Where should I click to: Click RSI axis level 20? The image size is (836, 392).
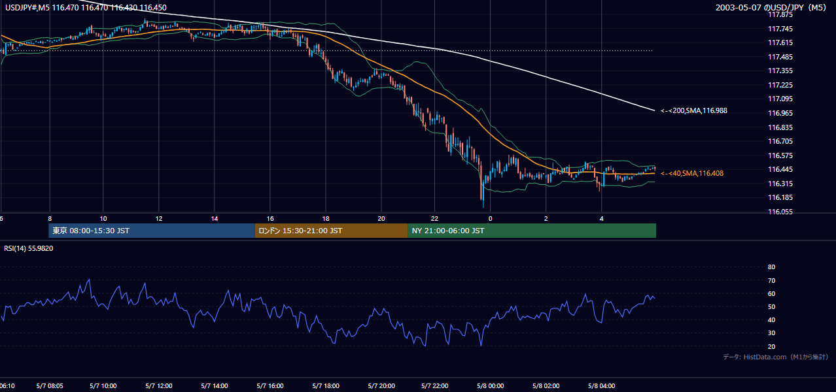pos(771,346)
